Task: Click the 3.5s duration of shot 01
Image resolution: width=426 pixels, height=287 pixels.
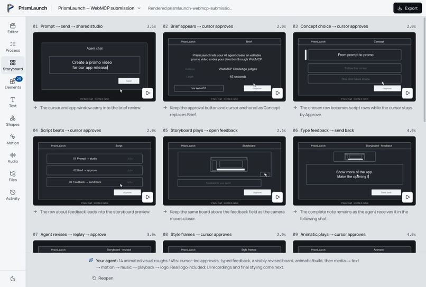Action: tap(151, 26)
